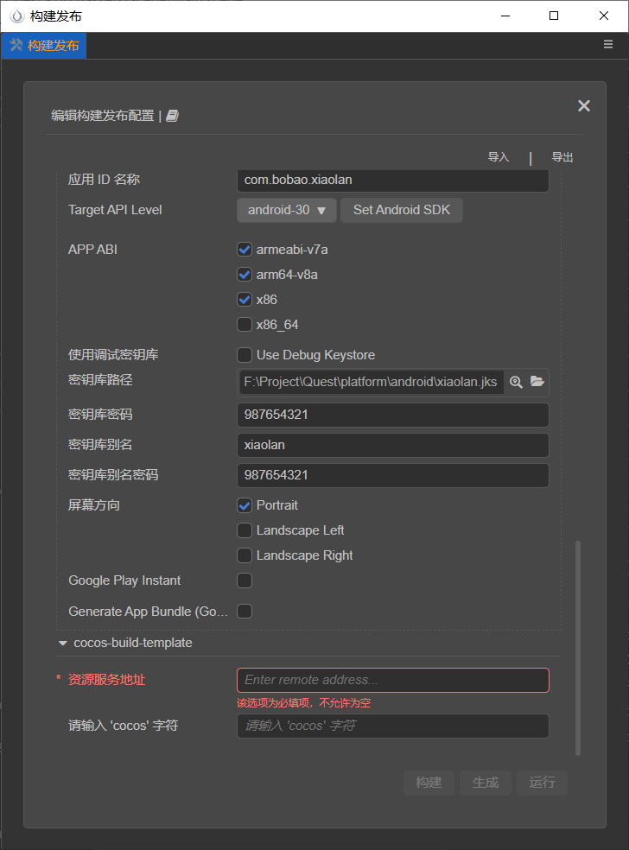Focus the 应用 ID 名称 input field
Screen dimensions: 629x850
pyautogui.click(x=393, y=180)
